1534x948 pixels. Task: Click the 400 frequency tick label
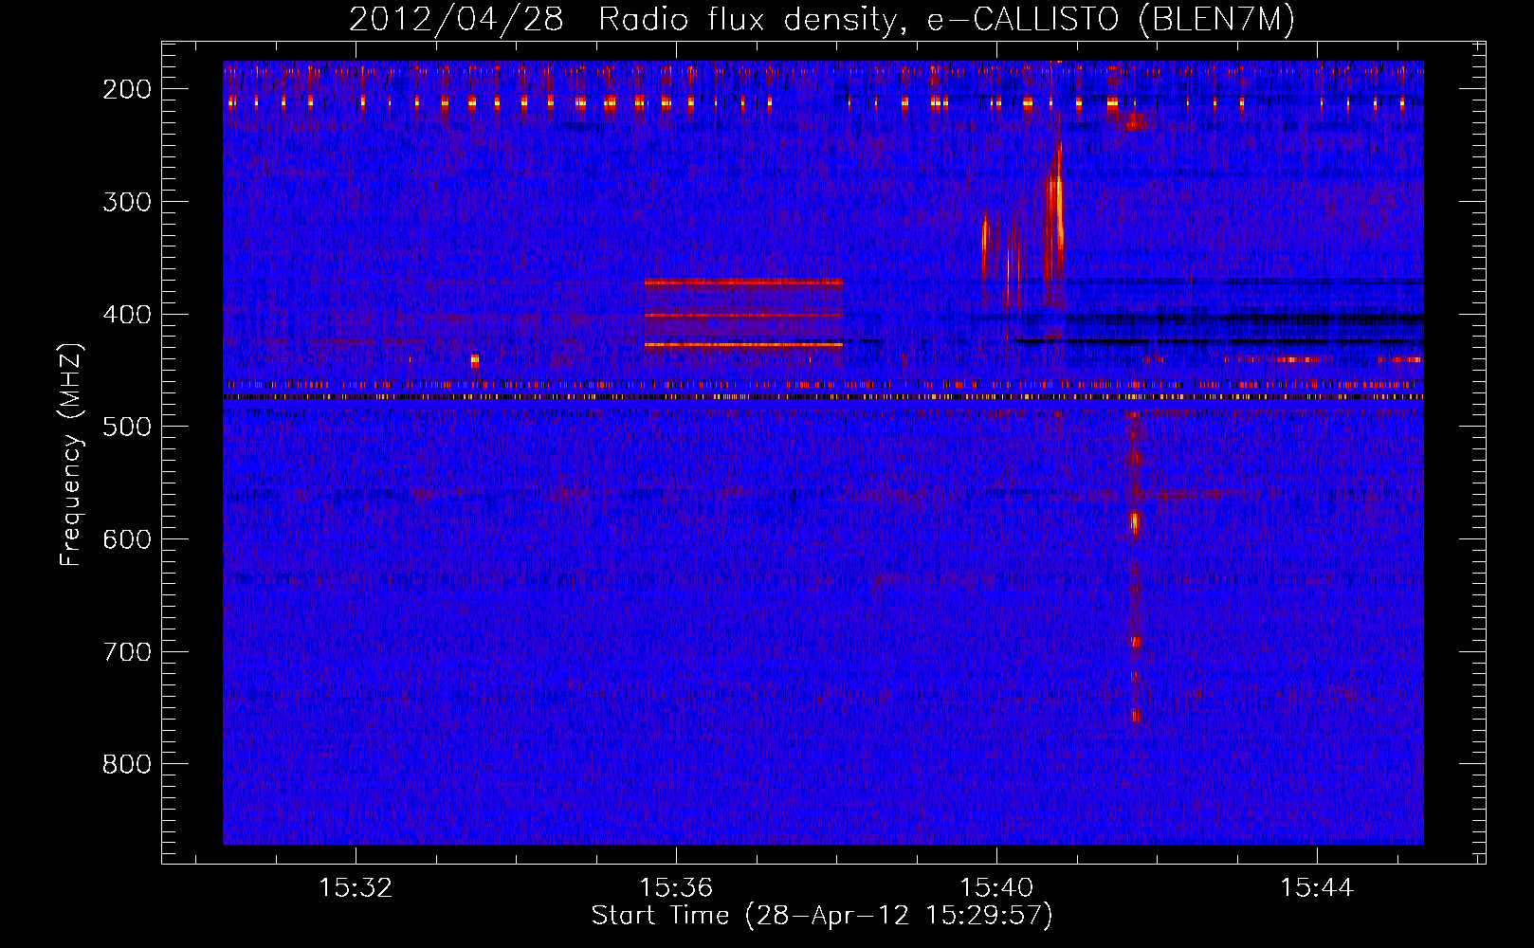point(127,315)
